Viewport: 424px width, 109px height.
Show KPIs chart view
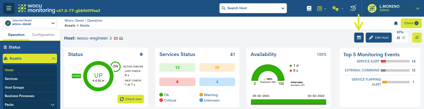[x=398, y=38]
